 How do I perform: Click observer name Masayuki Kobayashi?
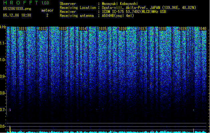pos(120,4)
